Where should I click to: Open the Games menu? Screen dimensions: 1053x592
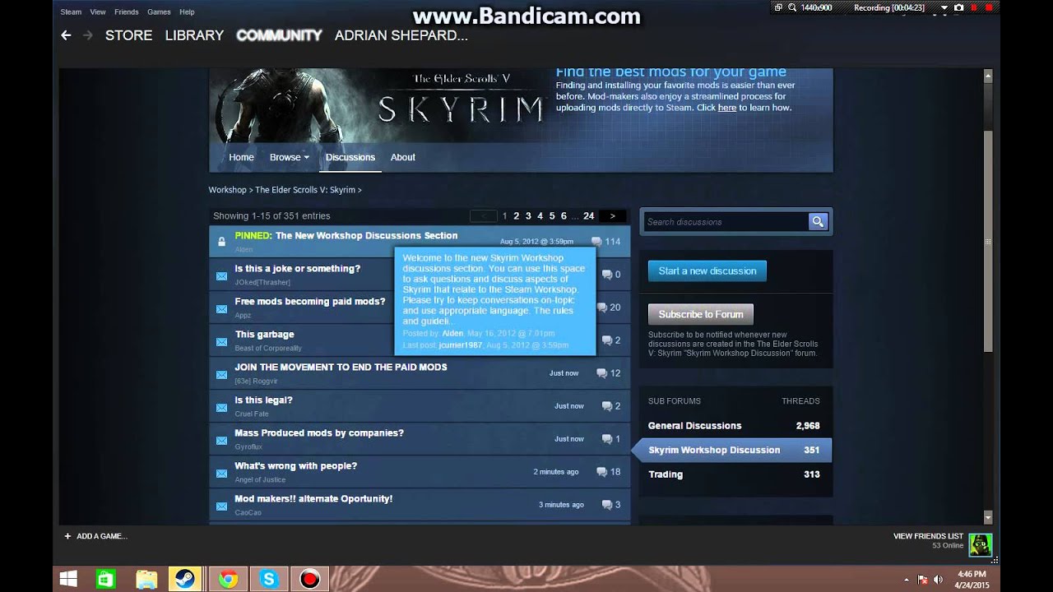coord(159,12)
